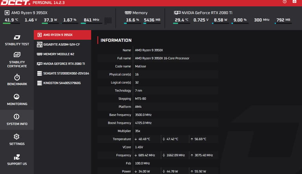Screen dimensions: 302x174
Task: Go to SUPPORT US label
Action: (x=17, y=164)
